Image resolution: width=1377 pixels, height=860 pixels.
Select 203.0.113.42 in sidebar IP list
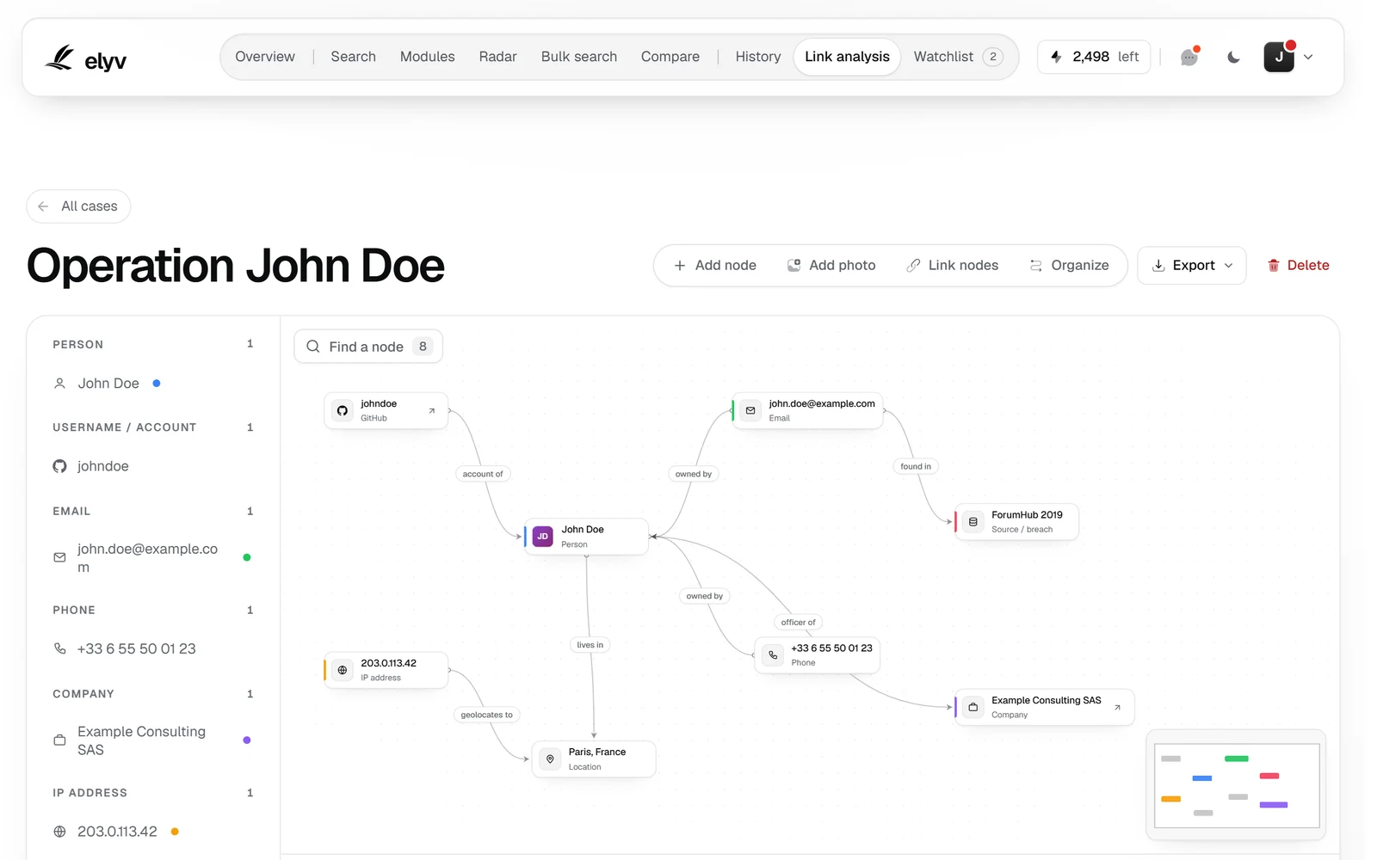(x=117, y=832)
